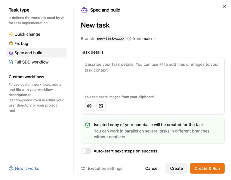Click the Cancel button
The image size is (231, 180).
click(x=152, y=168)
